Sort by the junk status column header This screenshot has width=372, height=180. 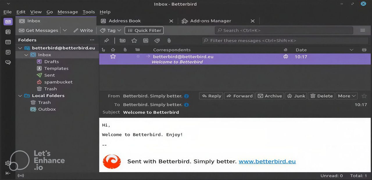(286, 50)
